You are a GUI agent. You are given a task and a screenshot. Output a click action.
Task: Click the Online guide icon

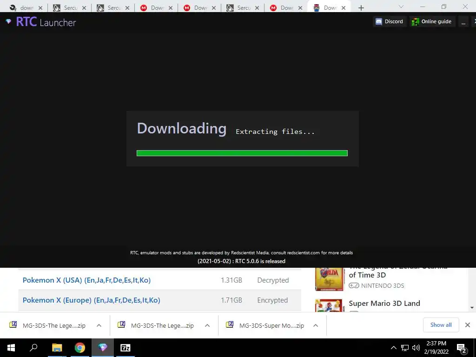(x=415, y=21)
